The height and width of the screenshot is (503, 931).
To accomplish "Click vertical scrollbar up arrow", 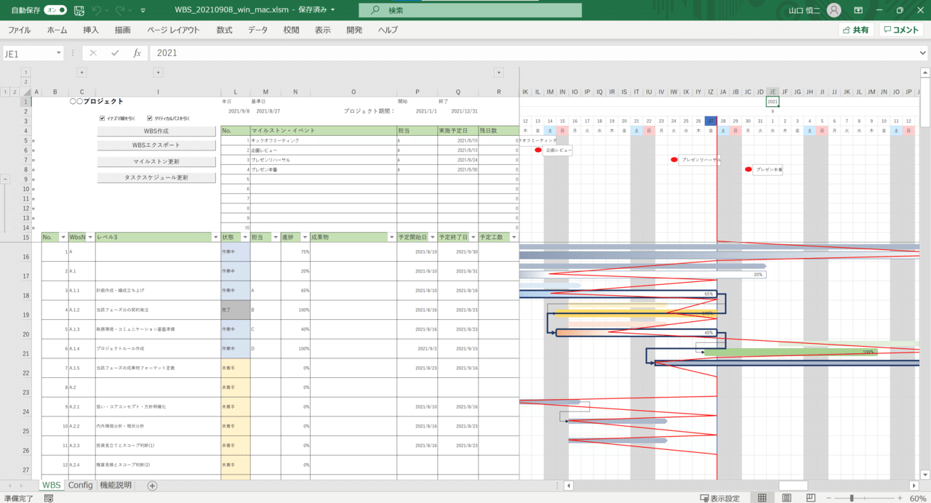I will (x=924, y=73).
